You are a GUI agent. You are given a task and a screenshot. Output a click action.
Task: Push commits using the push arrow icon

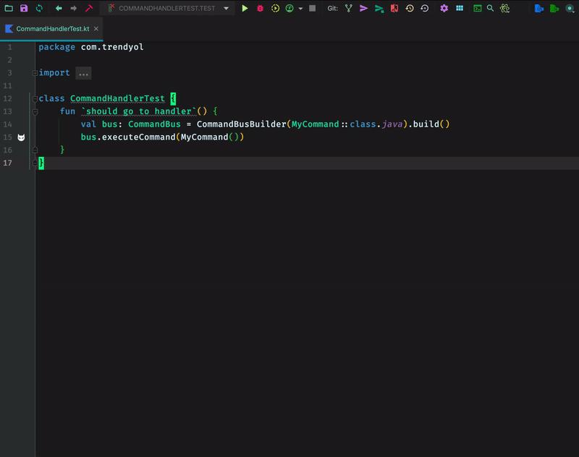point(378,9)
